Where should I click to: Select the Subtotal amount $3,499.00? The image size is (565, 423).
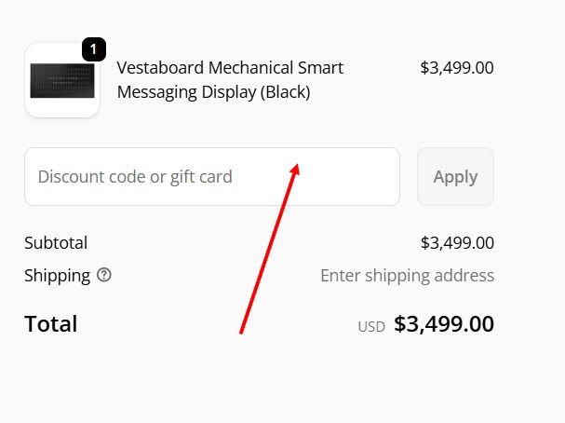click(456, 243)
